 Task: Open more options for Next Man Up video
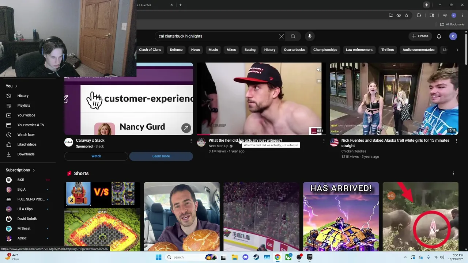324,141
